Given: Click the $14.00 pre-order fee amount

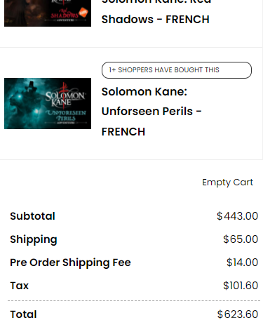Looking at the screenshot, I should pyautogui.click(x=242, y=263).
